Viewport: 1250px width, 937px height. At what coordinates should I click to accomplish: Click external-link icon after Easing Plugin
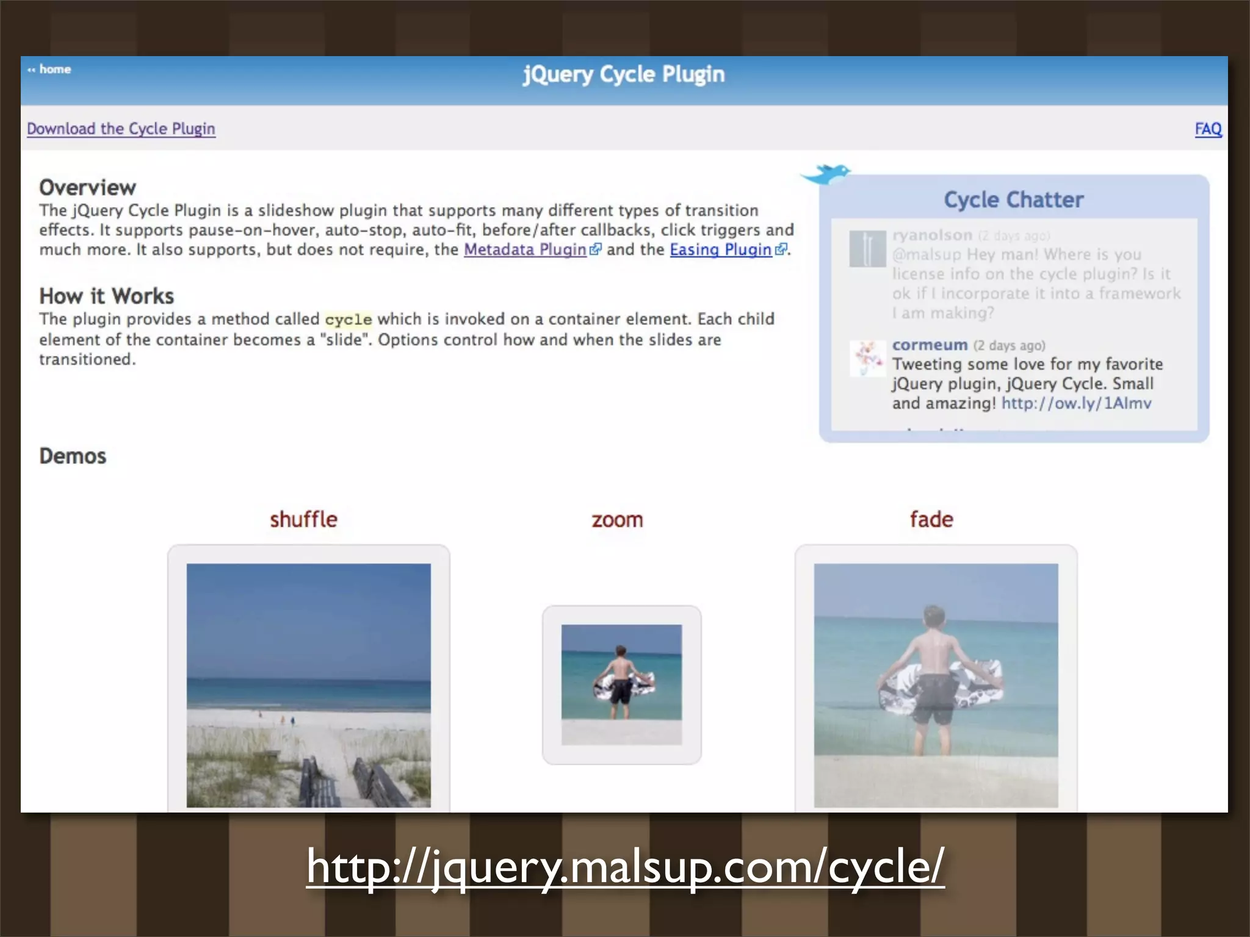point(780,250)
